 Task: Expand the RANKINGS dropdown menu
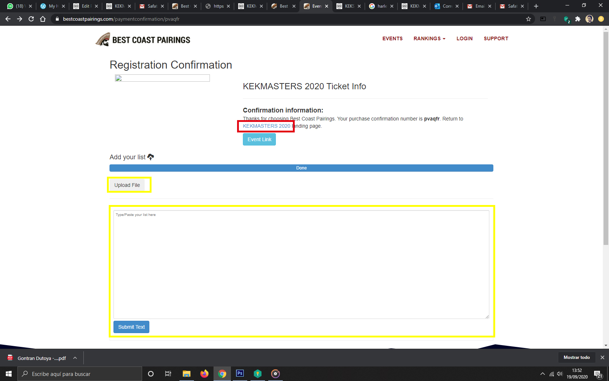point(429,38)
